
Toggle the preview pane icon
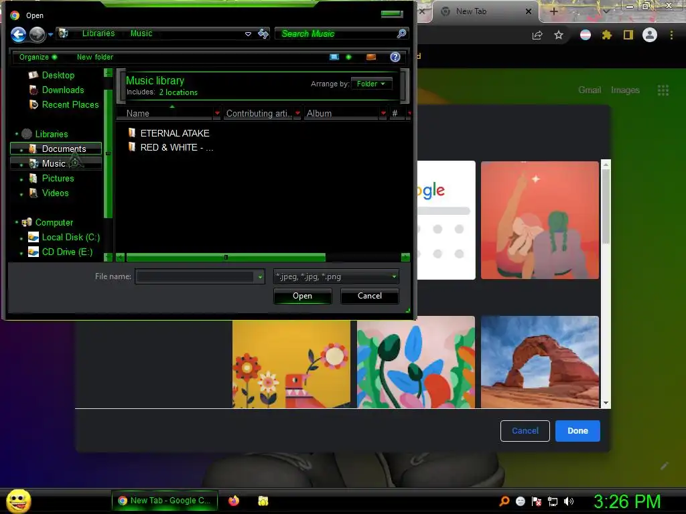tap(371, 57)
